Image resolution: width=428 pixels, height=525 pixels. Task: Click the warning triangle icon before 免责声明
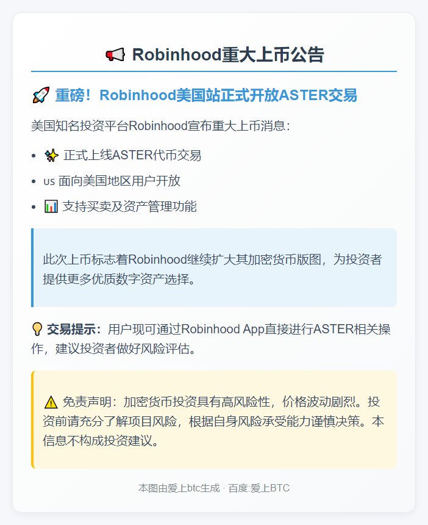(51, 402)
